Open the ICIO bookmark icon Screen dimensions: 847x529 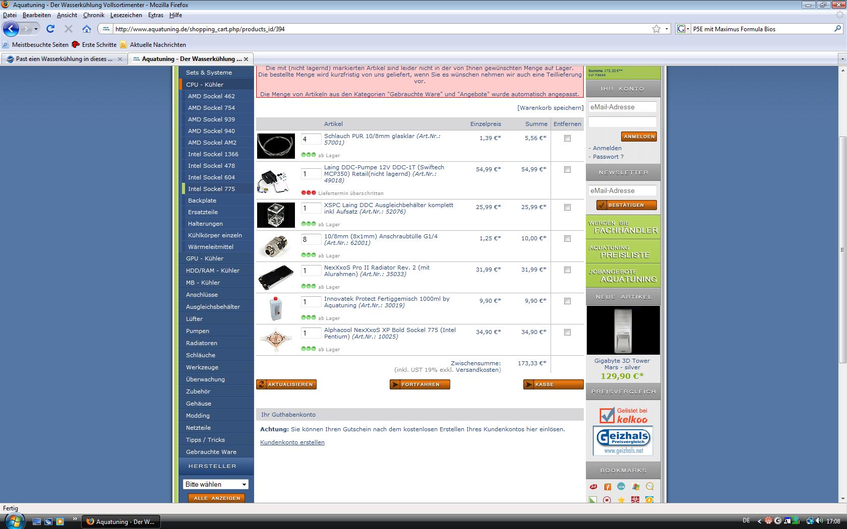pyautogui.click(x=621, y=487)
